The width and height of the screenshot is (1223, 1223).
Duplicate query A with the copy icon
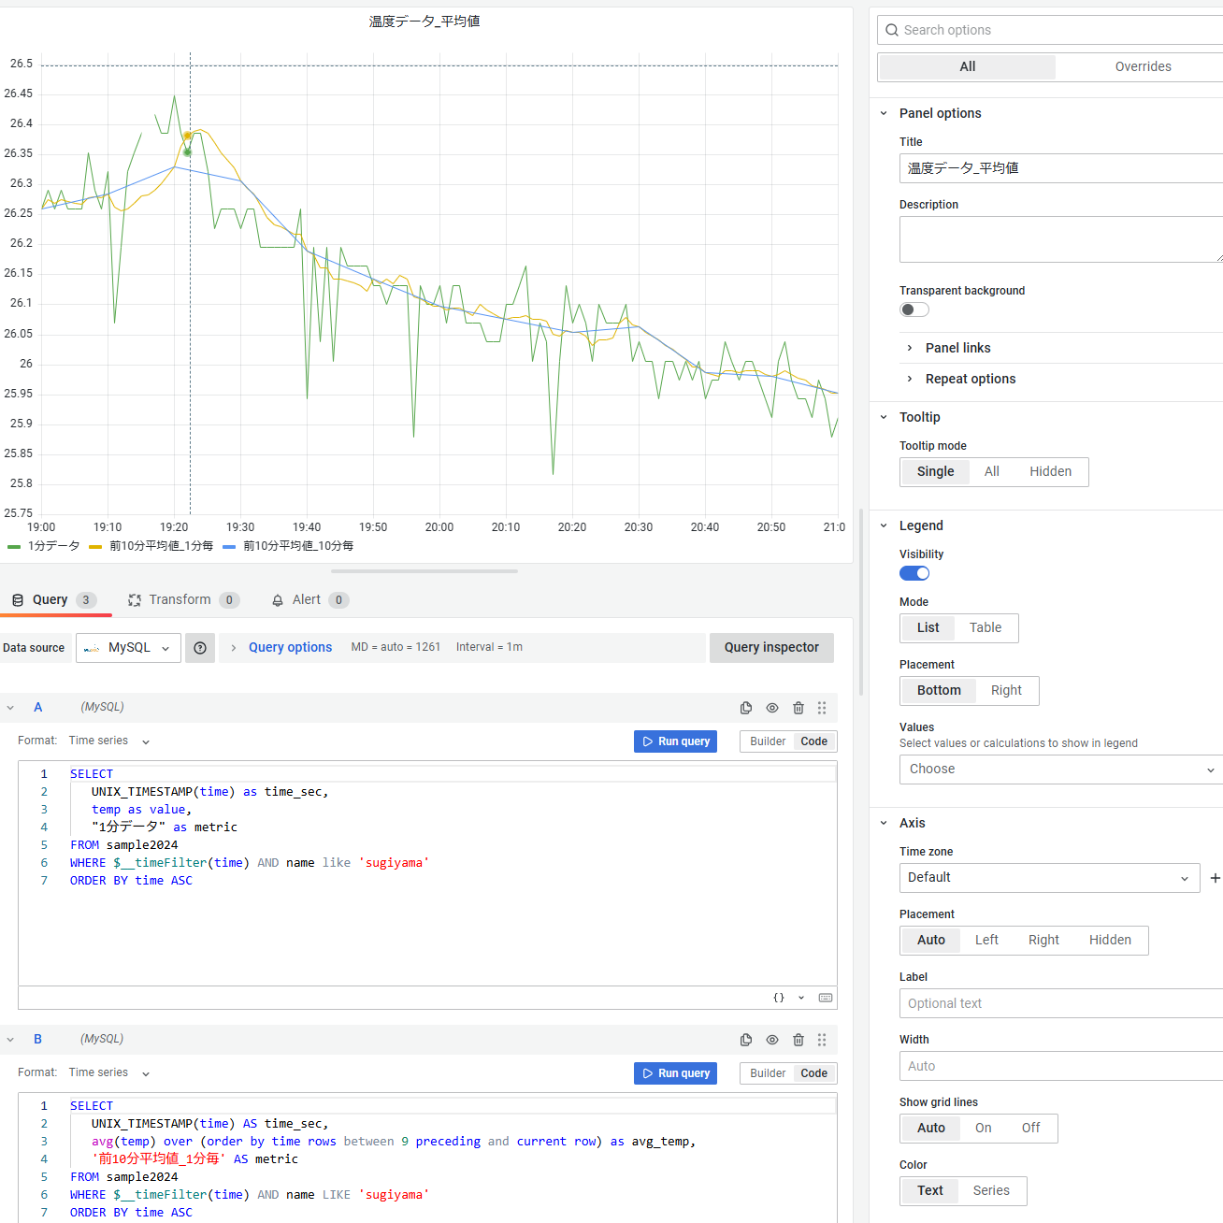(746, 708)
